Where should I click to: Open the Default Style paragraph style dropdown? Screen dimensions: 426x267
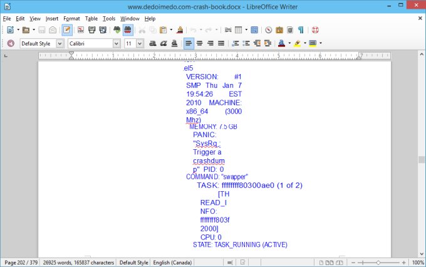coord(60,43)
